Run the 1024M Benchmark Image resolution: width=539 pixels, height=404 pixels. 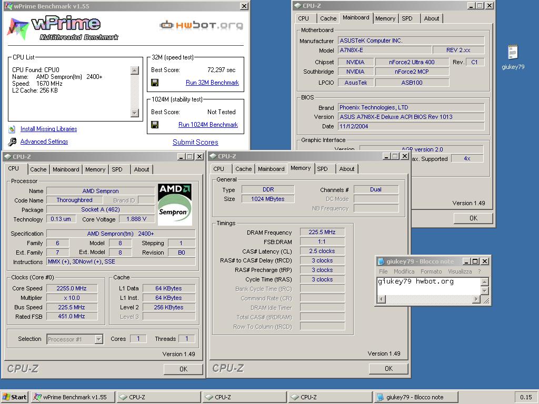[x=208, y=125]
